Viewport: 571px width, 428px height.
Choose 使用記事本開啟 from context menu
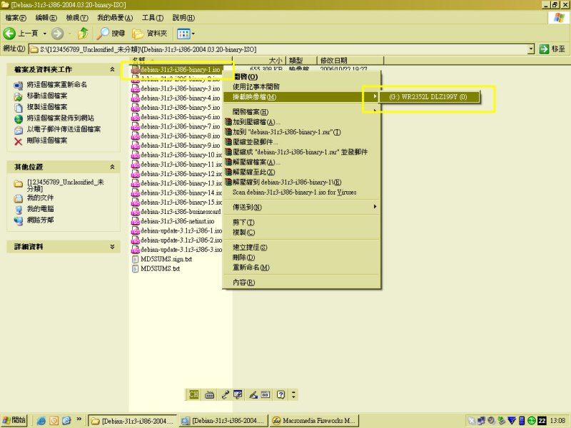pos(301,86)
